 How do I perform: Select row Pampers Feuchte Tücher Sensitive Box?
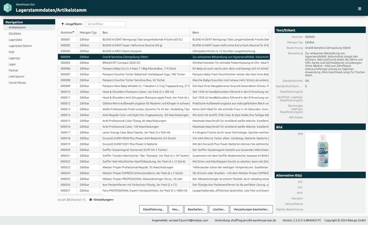pyautogui.click(x=164, y=80)
